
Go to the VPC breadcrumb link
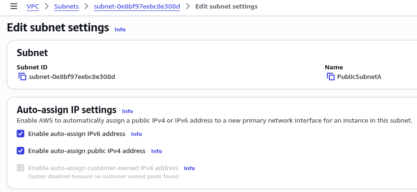click(x=33, y=7)
